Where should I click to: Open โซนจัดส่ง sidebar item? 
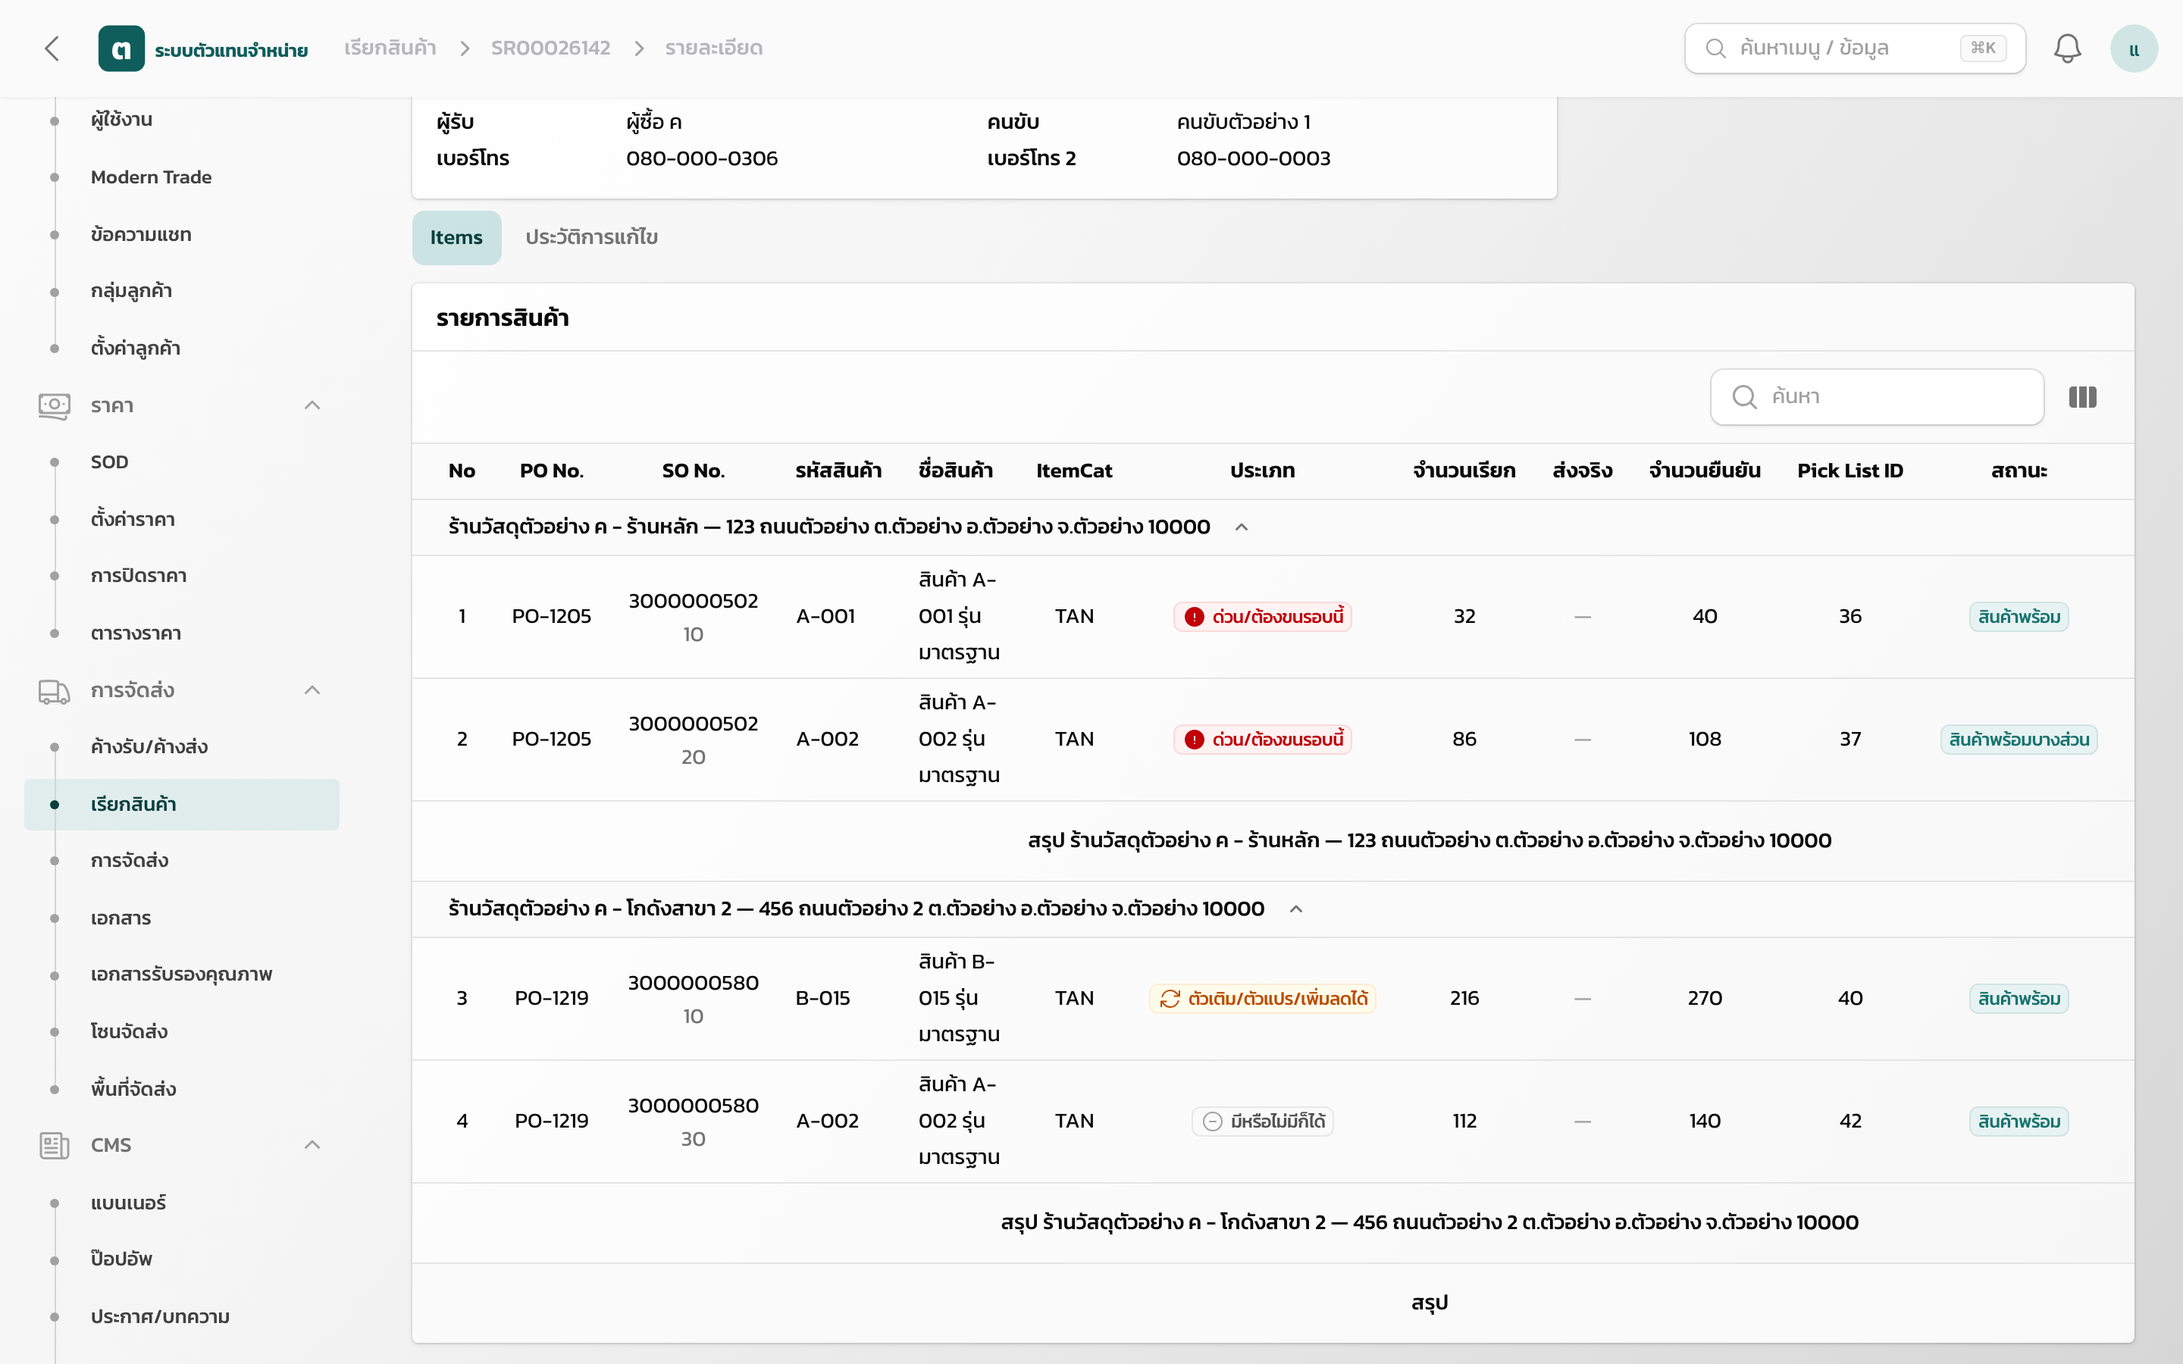click(x=129, y=1032)
